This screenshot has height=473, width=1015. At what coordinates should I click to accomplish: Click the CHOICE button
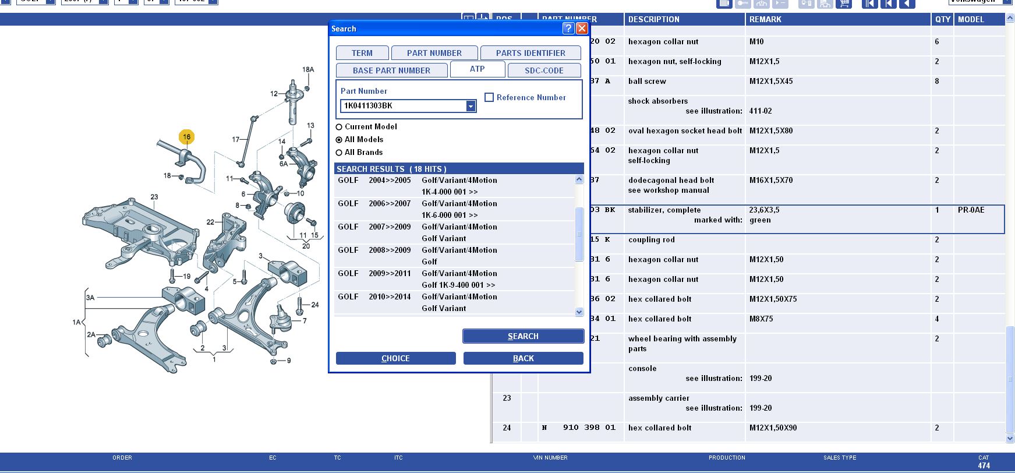click(395, 358)
